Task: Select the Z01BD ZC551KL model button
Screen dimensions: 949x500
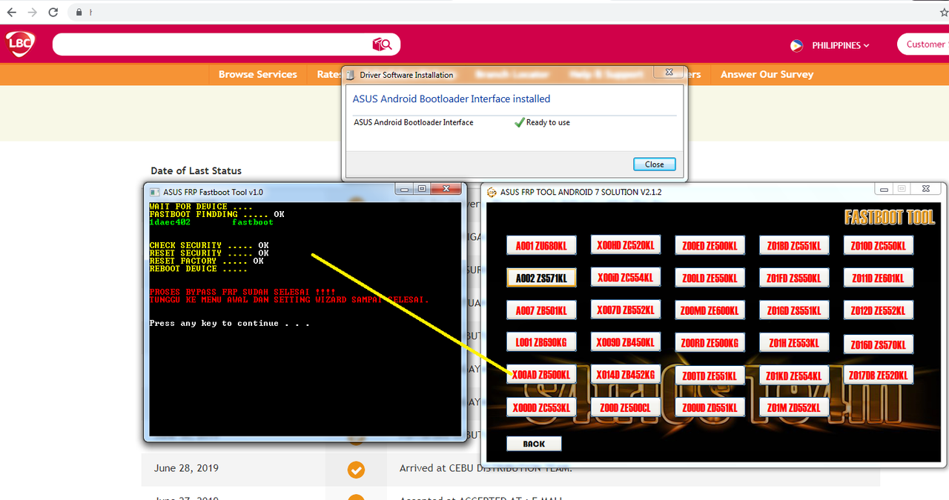Action: click(x=794, y=245)
